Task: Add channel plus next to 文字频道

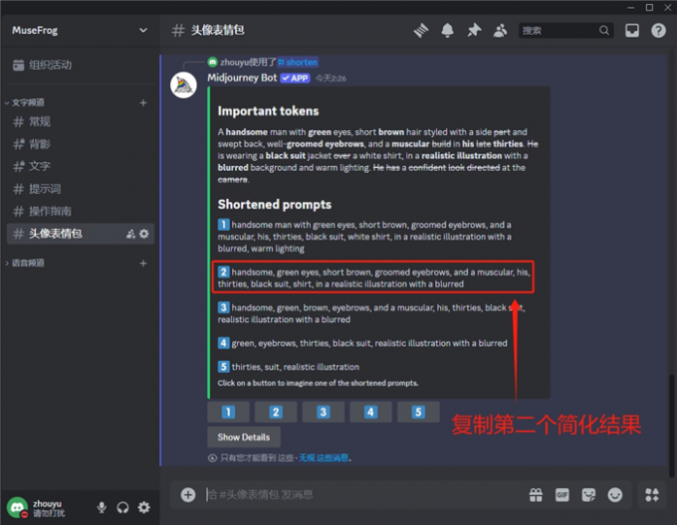Action: tap(143, 102)
